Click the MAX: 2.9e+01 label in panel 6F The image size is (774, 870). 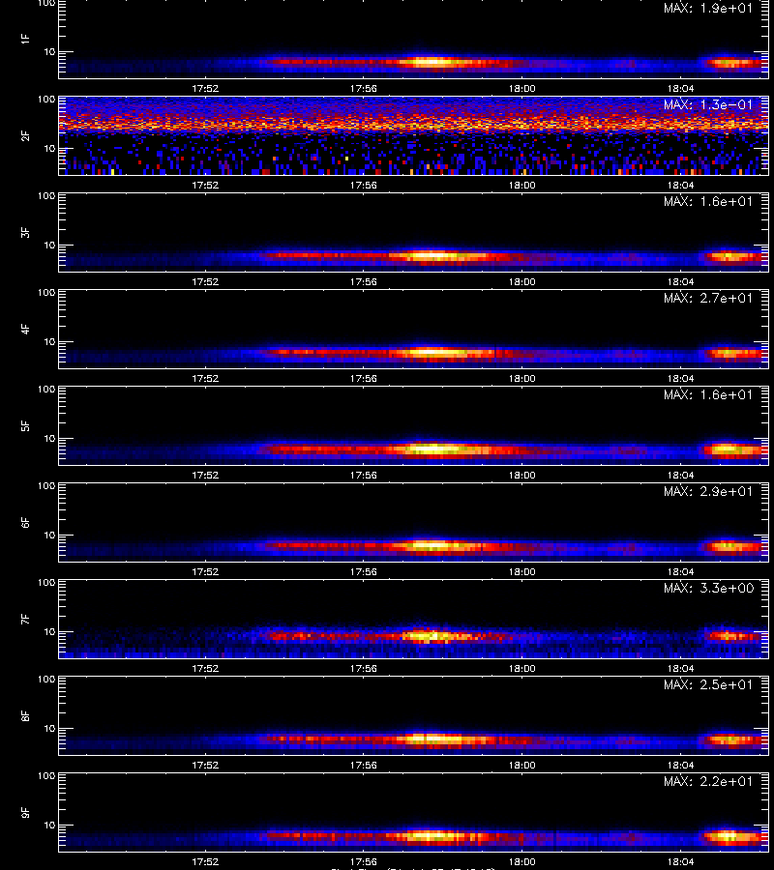coord(708,491)
